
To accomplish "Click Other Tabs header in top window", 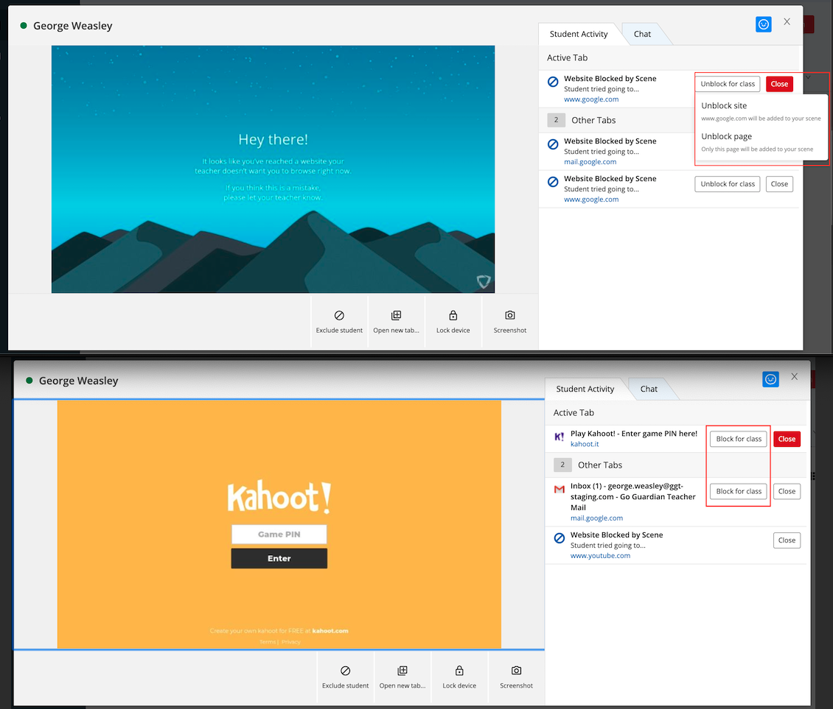I will point(593,121).
